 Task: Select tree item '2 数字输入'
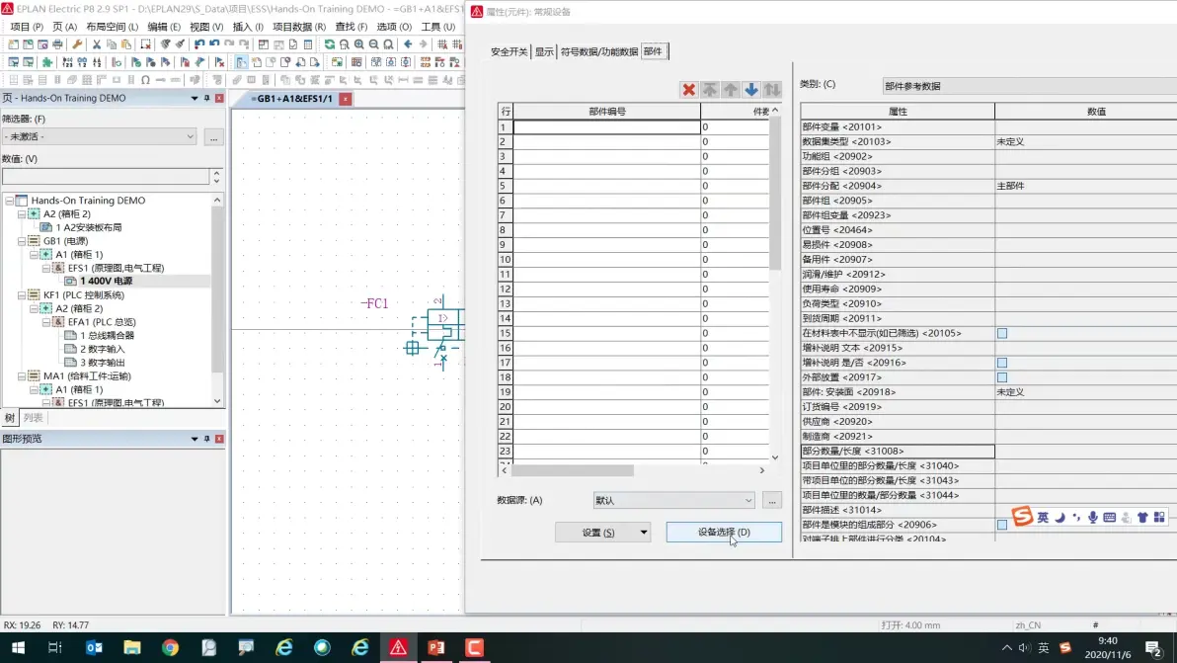coord(102,349)
